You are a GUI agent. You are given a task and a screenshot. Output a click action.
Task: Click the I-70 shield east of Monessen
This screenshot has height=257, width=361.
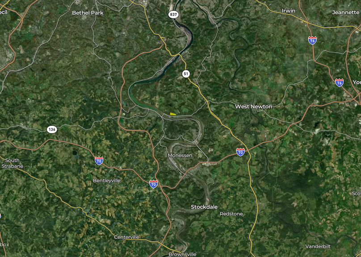[240, 152]
